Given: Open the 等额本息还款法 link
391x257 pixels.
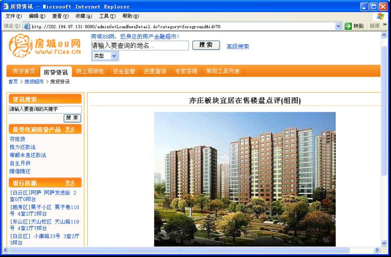Looking at the screenshot, I should click(28, 155).
